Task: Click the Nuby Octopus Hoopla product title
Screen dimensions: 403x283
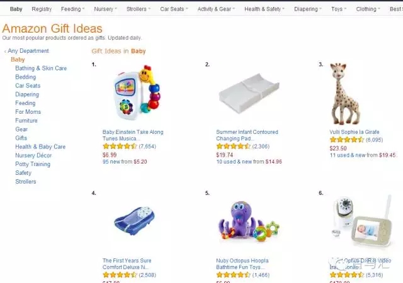Action: pos(242,260)
